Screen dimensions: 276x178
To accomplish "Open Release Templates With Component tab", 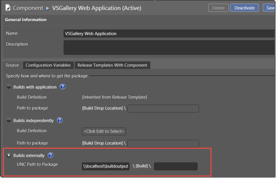I will click(112, 65).
